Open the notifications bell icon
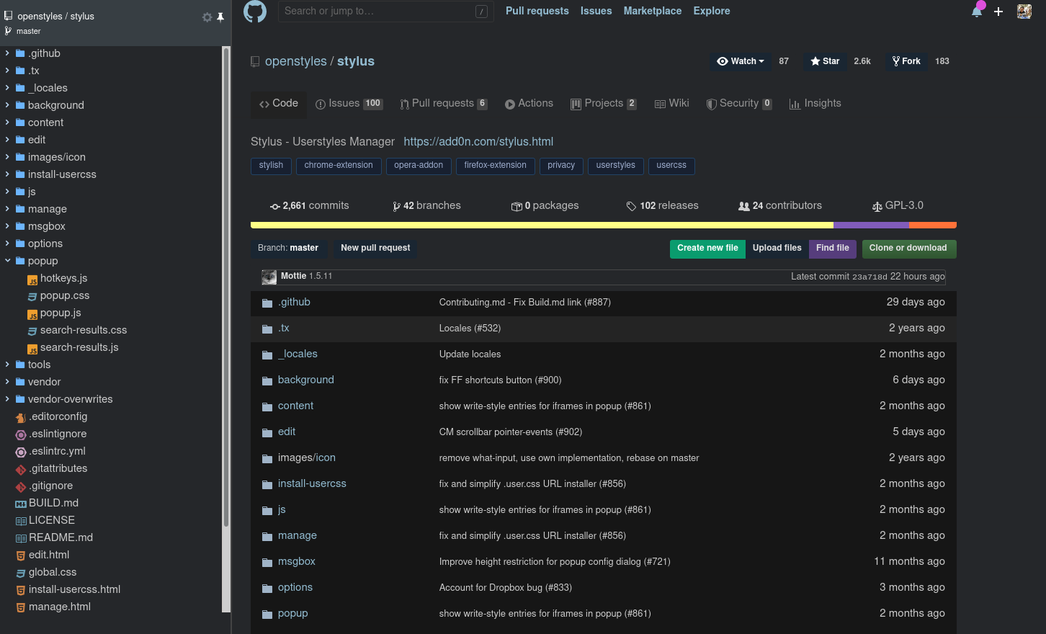 [977, 11]
